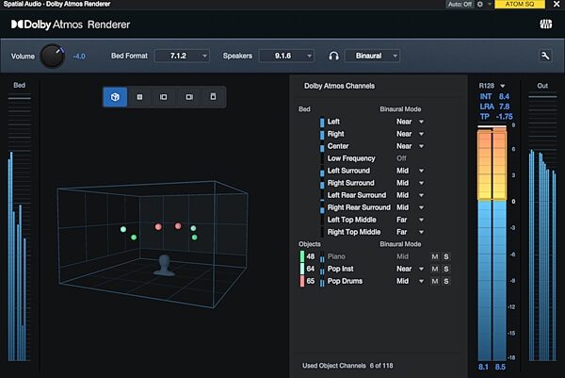Viewport: 565px width, 378px height.
Task: Solo the Pop Inst object
Action: coord(446,269)
